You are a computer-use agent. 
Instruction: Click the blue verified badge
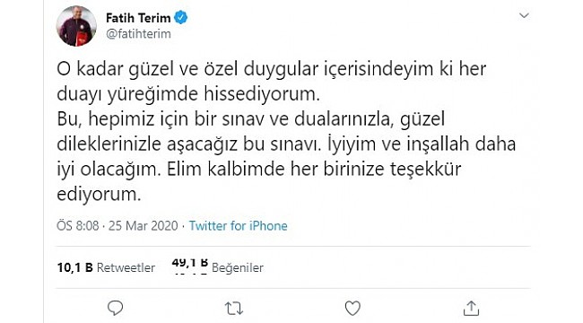tap(181, 17)
